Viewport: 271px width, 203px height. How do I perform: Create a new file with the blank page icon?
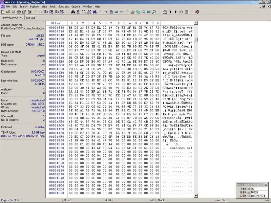3,12
